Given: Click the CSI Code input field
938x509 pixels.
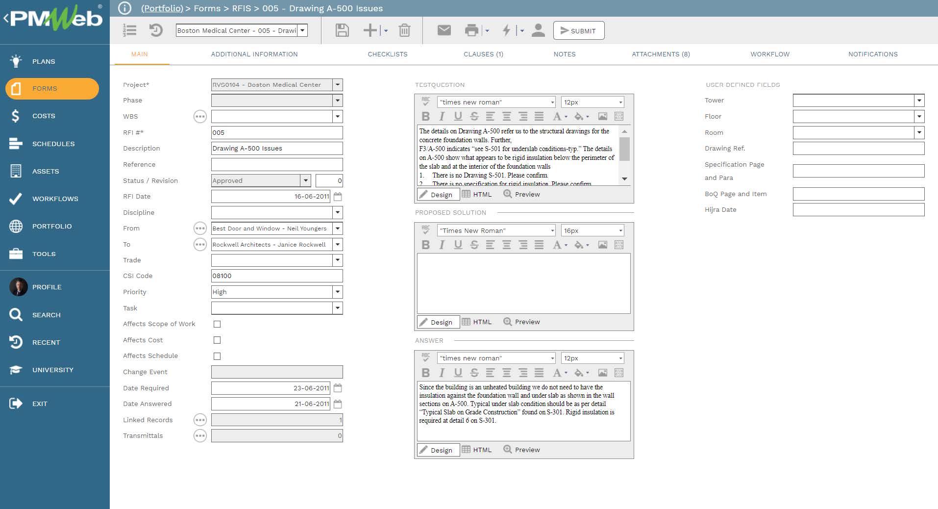Looking at the screenshot, I should 277,276.
